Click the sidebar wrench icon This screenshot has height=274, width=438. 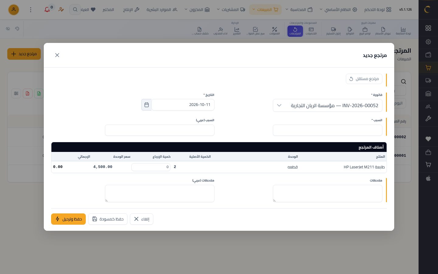[x=428, y=119]
